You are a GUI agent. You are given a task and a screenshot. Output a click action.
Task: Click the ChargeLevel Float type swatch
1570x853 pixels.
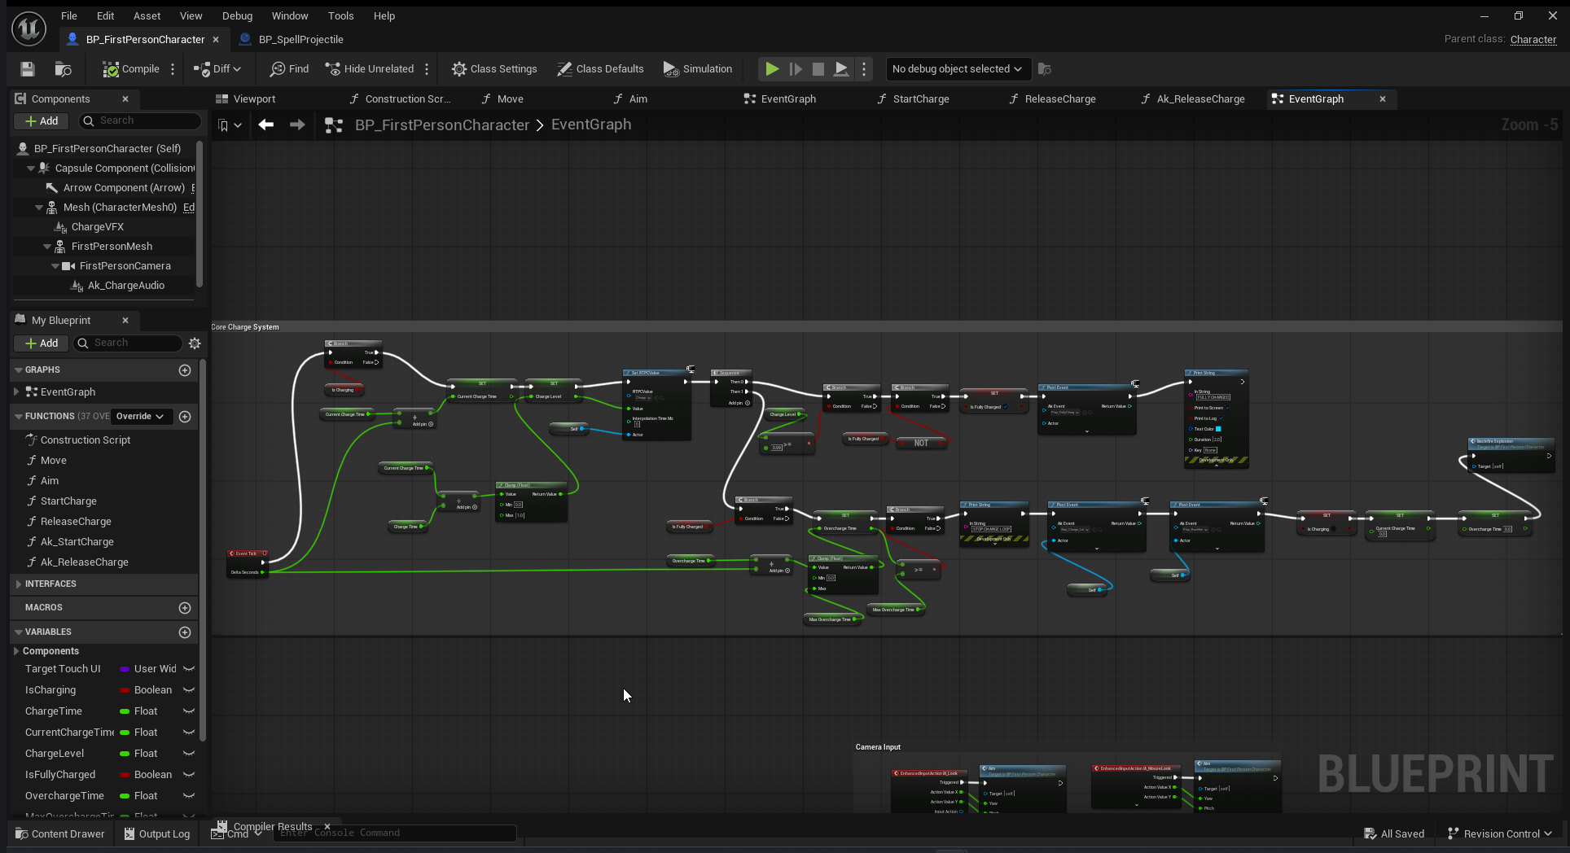coord(125,754)
